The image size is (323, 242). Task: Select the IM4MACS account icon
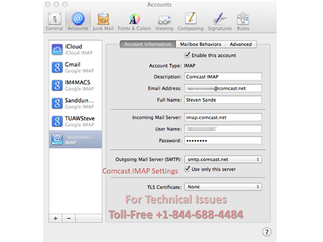(x=57, y=85)
